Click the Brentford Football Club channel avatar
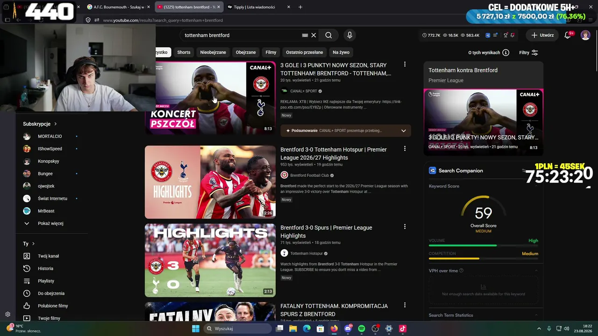Viewport: 598px width, 336px height. click(x=284, y=175)
